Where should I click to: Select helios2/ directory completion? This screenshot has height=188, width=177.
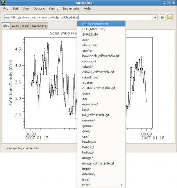[x=101, y=152]
